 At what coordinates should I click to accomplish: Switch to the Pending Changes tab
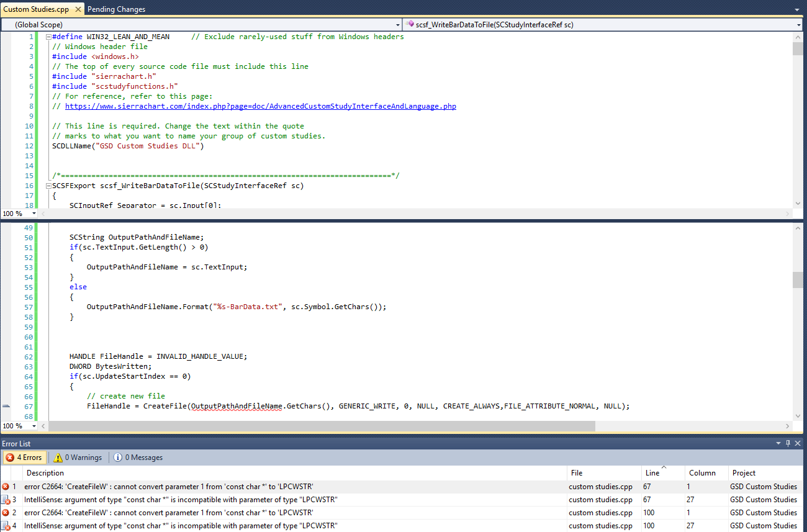116,9
